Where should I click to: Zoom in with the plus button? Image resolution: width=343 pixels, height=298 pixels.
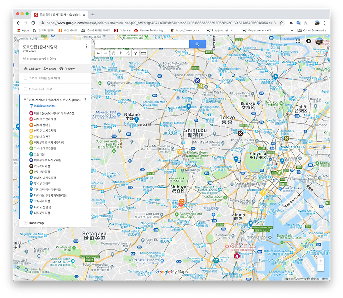[321, 261]
